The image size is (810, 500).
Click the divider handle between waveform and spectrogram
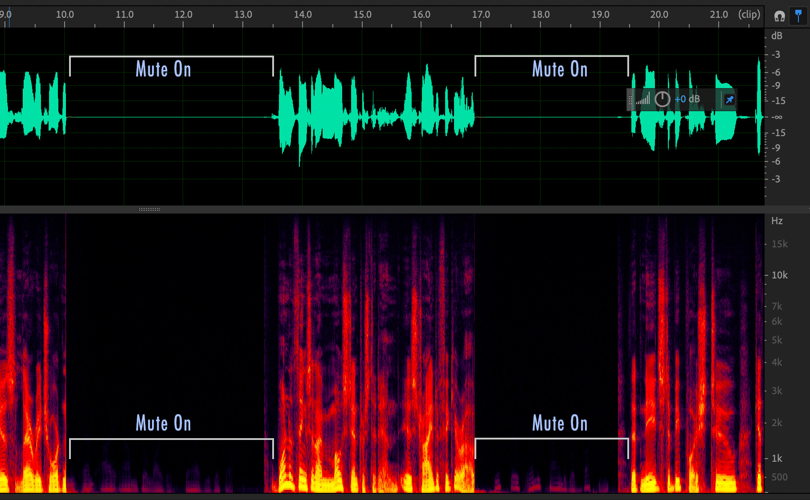(149, 209)
